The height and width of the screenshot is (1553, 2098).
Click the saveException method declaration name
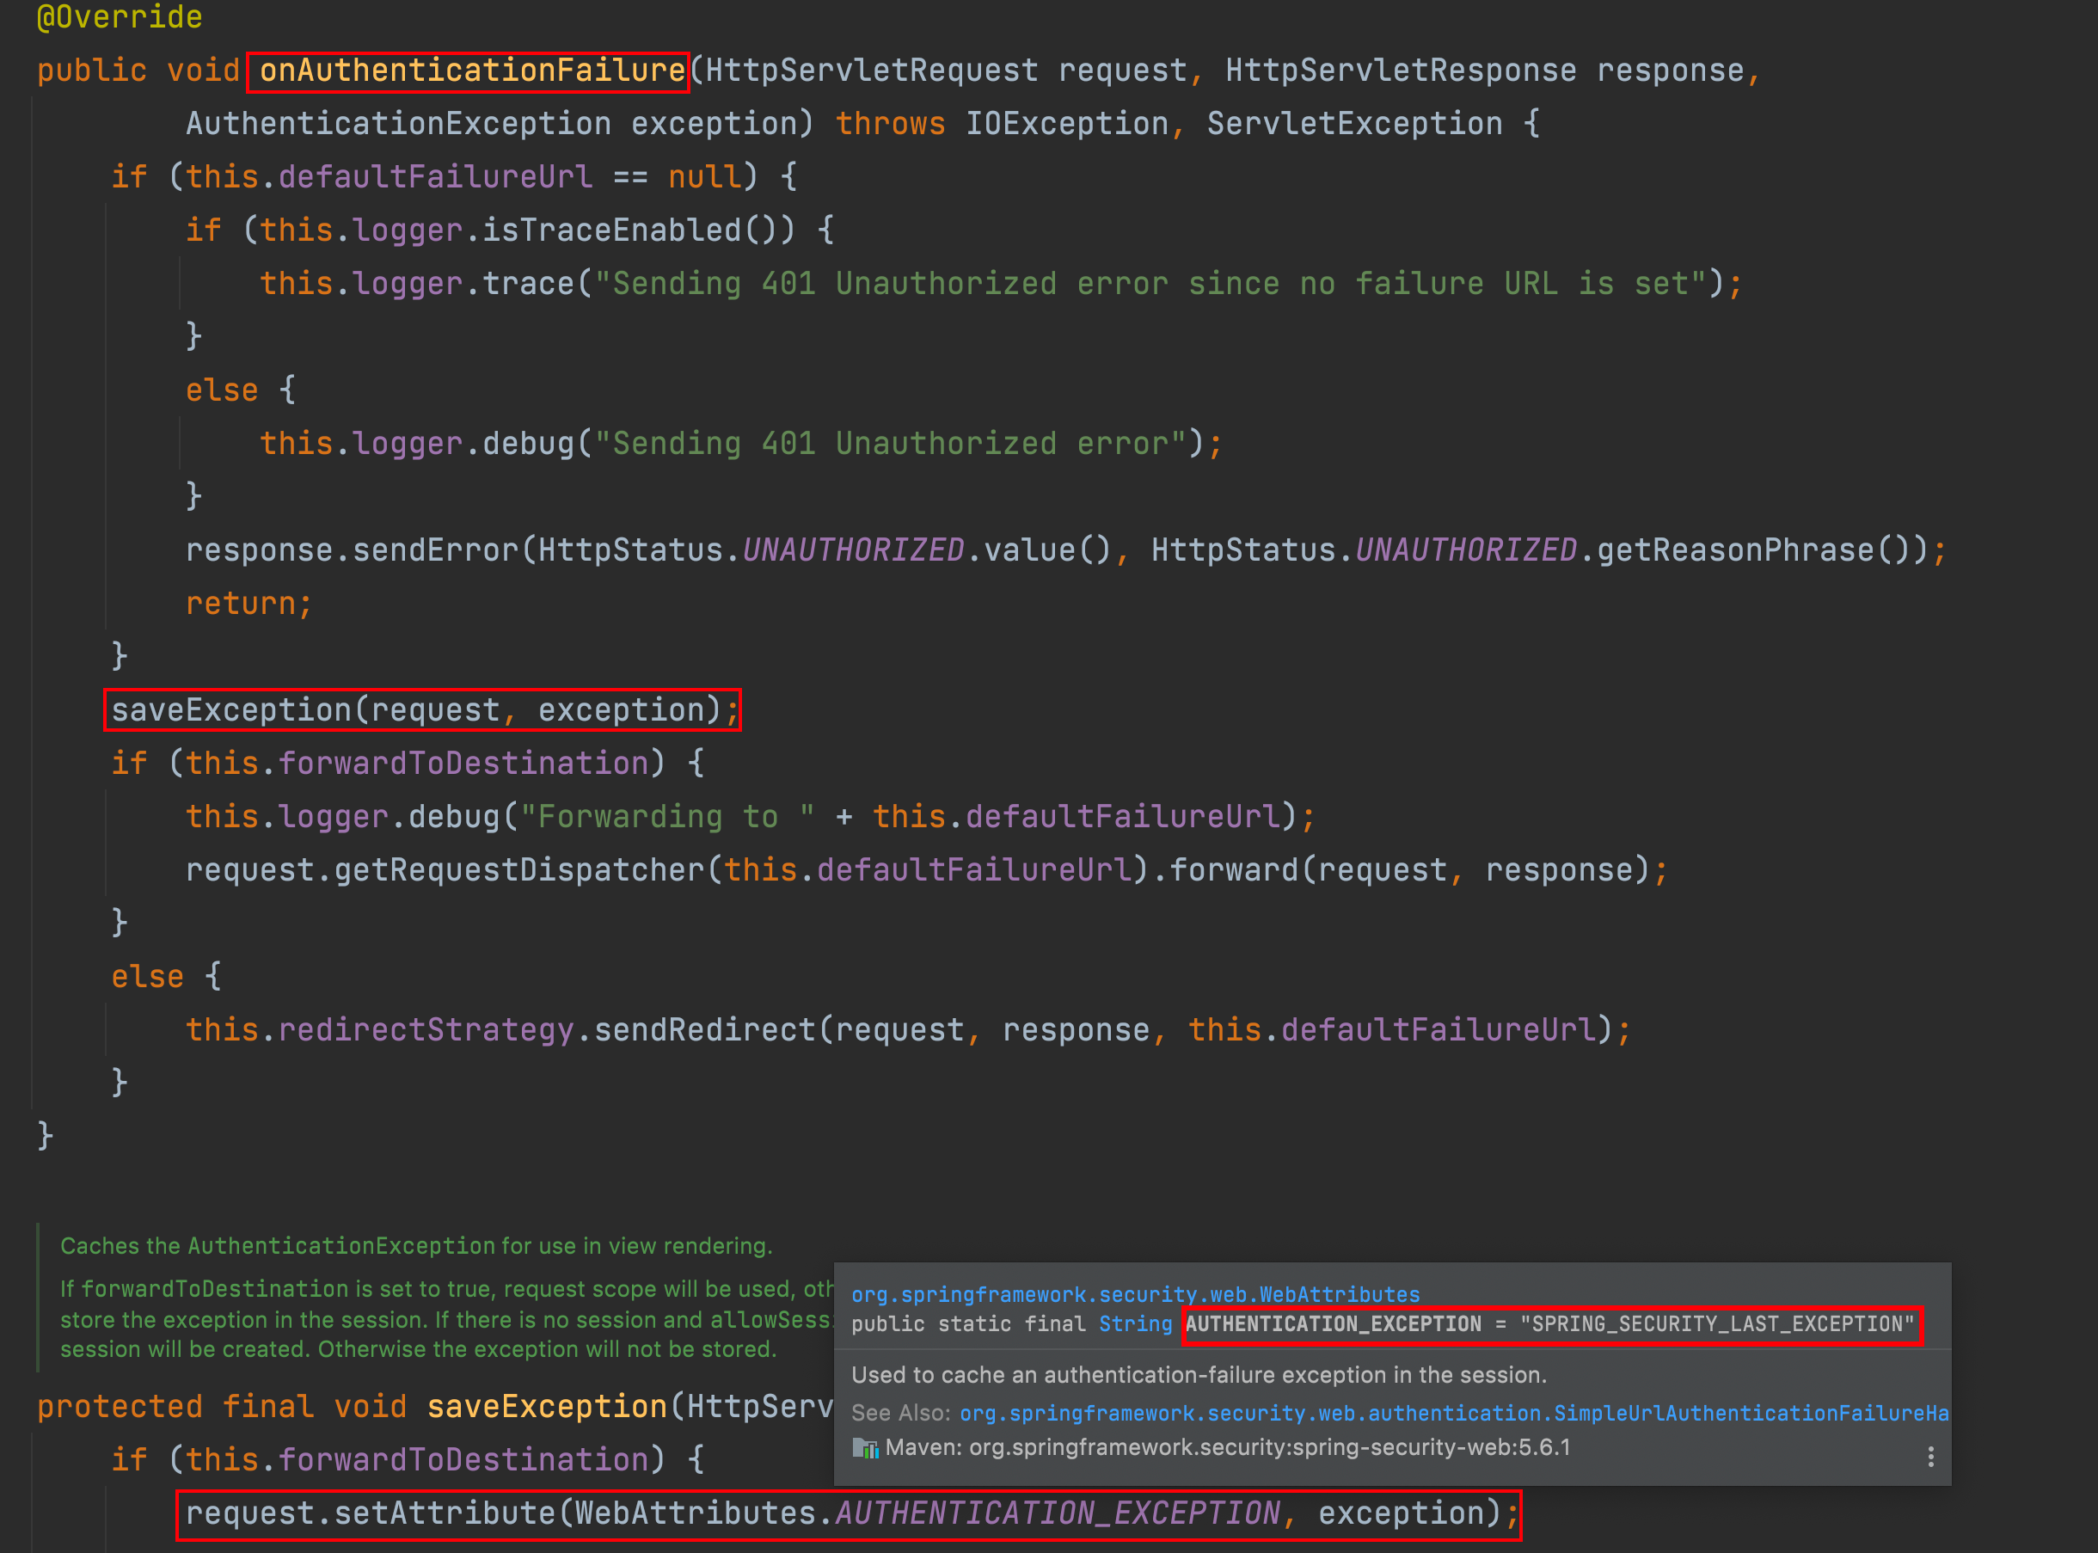pyautogui.click(x=546, y=1406)
